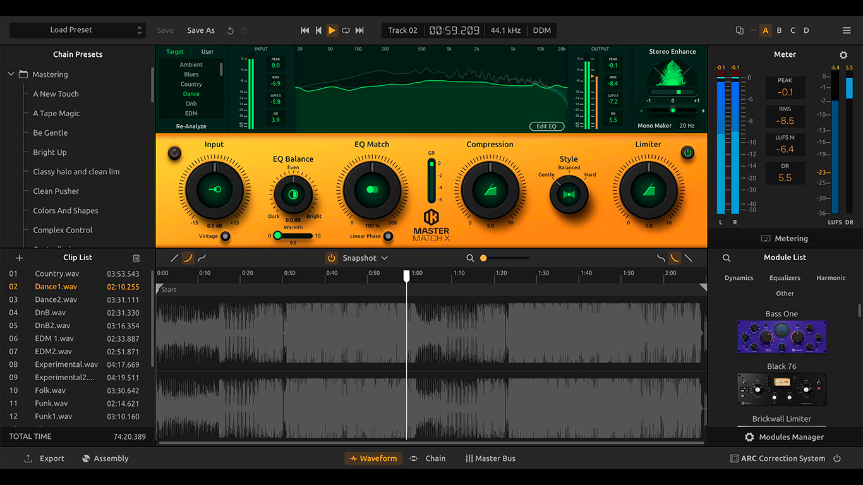The width and height of the screenshot is (863, 485).
Task: Click the Input knob
Action: coord(214,189)
